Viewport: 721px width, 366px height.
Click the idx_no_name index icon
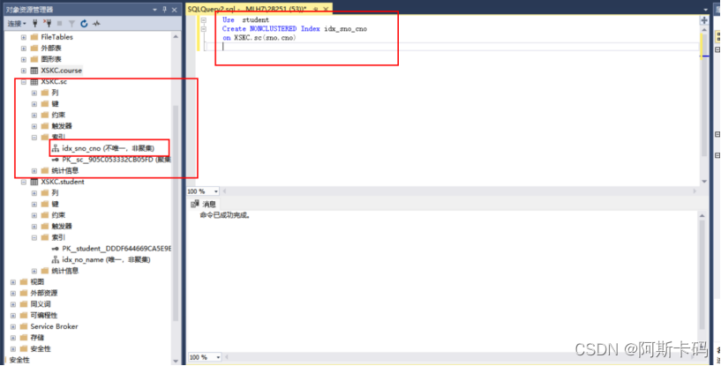56,260
